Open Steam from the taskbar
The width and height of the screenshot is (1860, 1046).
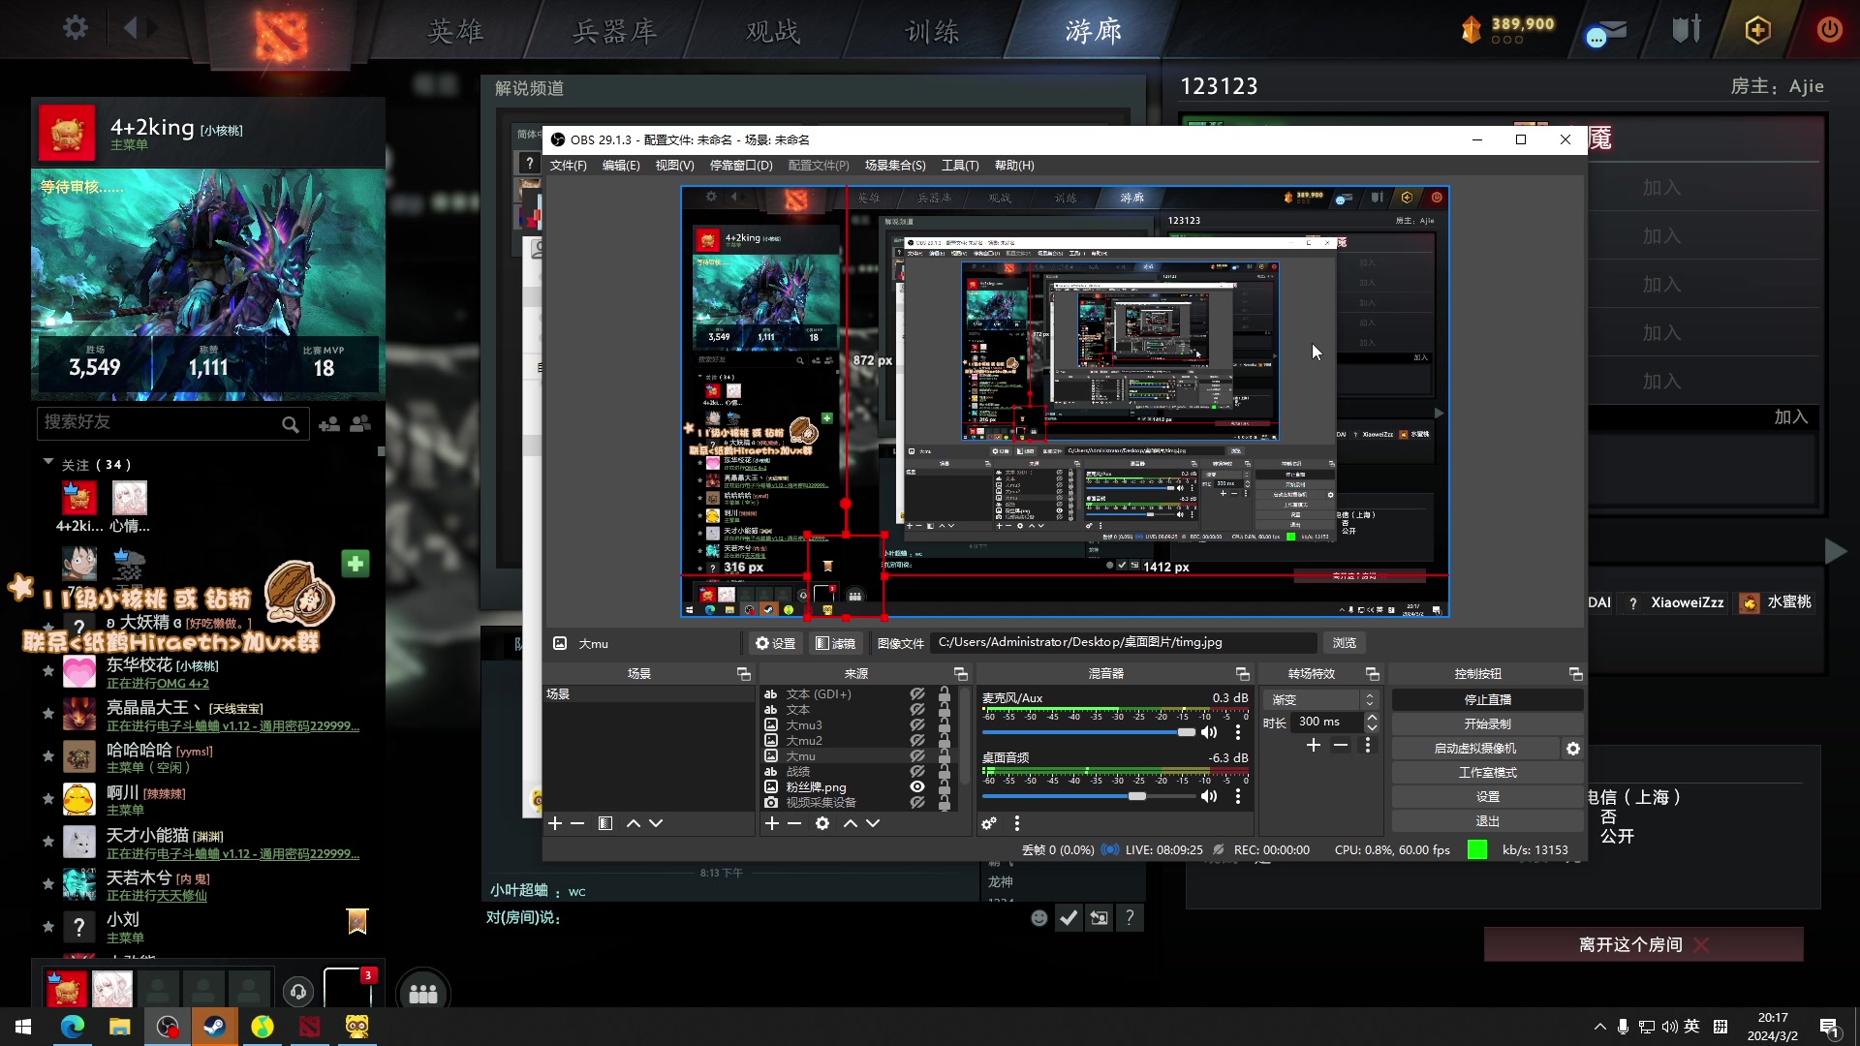point(215,1027)
